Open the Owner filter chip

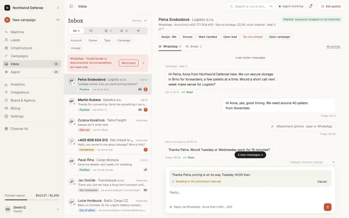click(93, 41)
